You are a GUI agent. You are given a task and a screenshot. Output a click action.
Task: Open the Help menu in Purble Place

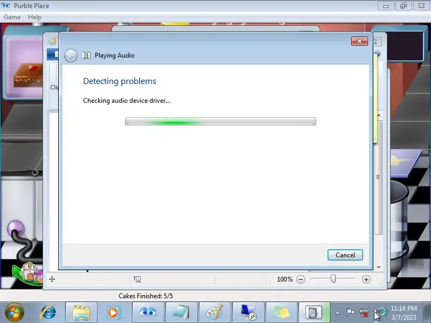(x=34, y=17)
